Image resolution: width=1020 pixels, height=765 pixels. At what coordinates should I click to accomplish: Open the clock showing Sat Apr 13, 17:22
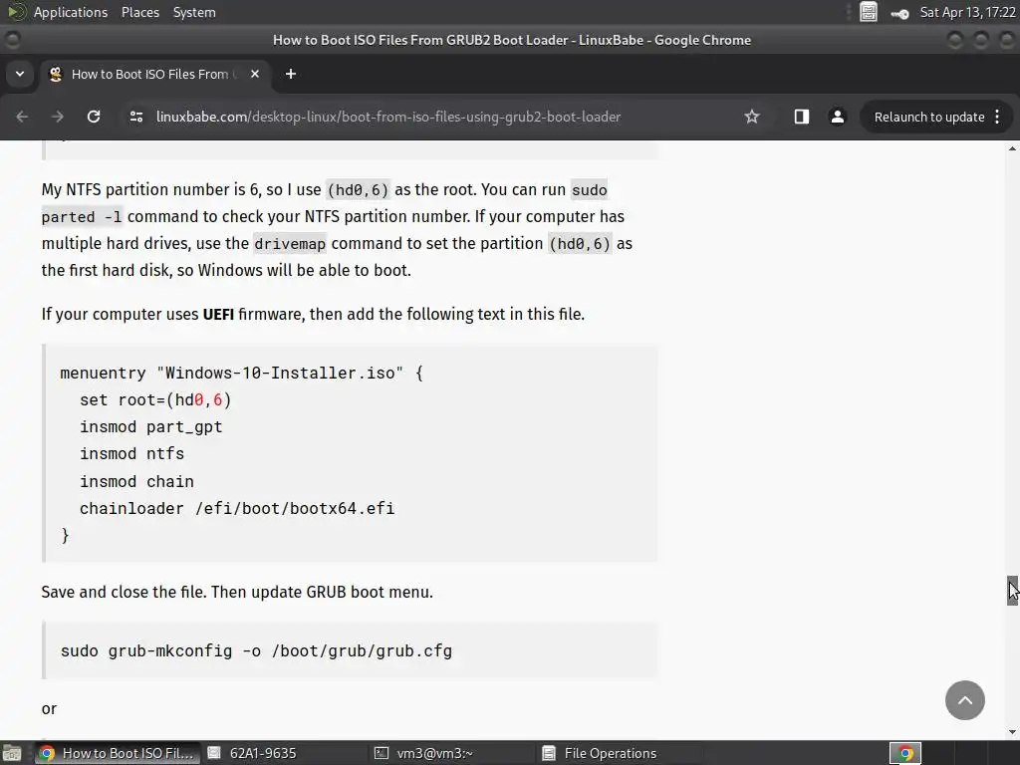[x=967, y=12]
